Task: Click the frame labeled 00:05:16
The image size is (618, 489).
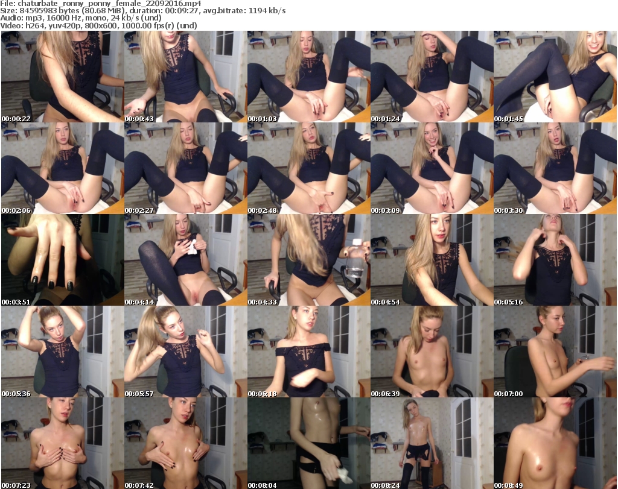Action: pos(555,260)
